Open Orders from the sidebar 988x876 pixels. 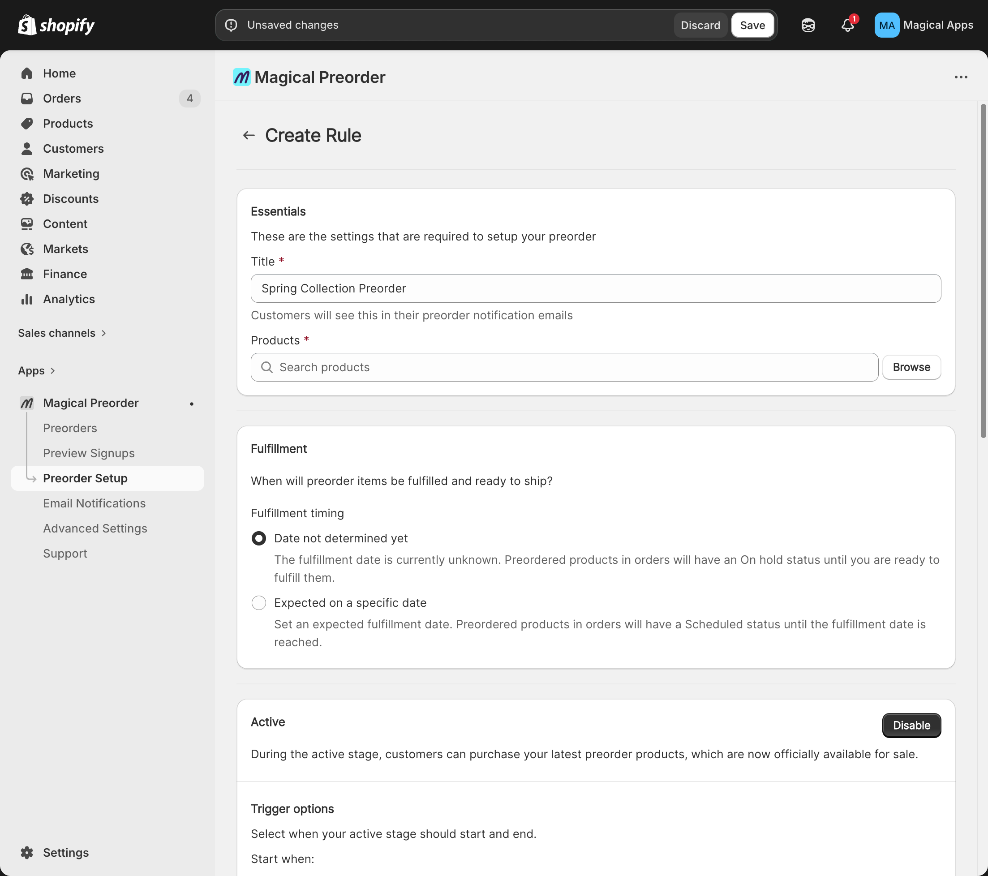pyautogui.click(x=61, y=98)
